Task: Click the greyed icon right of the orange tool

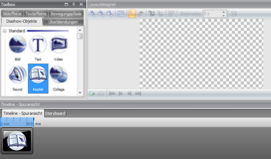Action: click(x=141, y=14)
